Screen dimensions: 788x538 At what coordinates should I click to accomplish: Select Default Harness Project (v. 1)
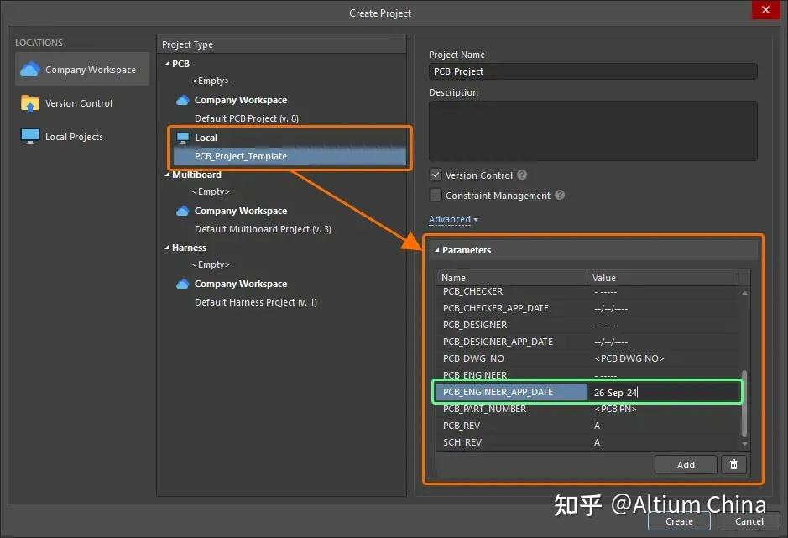(x=256, y=302)
